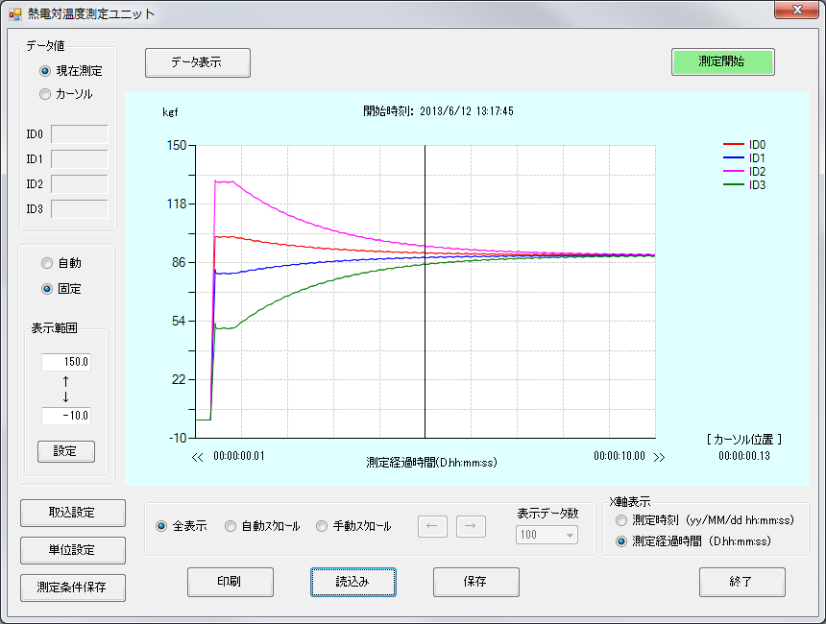Click the left arrow scroll button
Viewport: 826px width, 624px height.
pos(432,526)
